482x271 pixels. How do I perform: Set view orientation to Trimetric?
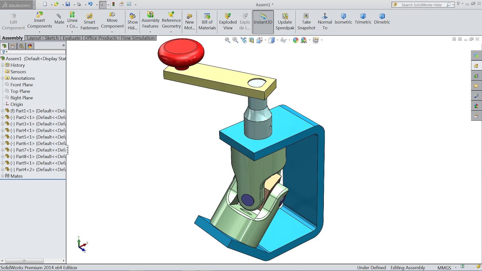click(x=363, y=19)
